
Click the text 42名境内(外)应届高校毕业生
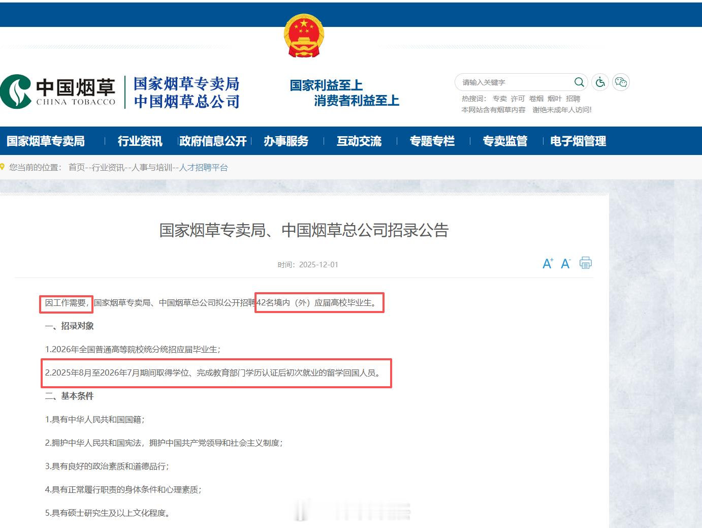tap(317, 302)
